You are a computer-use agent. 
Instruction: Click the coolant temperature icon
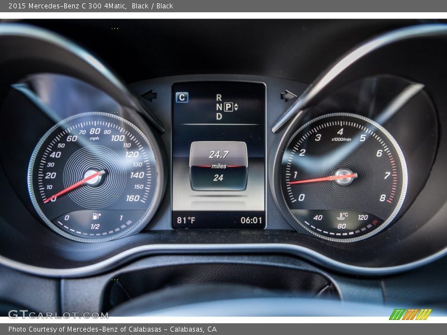[342, 216]
